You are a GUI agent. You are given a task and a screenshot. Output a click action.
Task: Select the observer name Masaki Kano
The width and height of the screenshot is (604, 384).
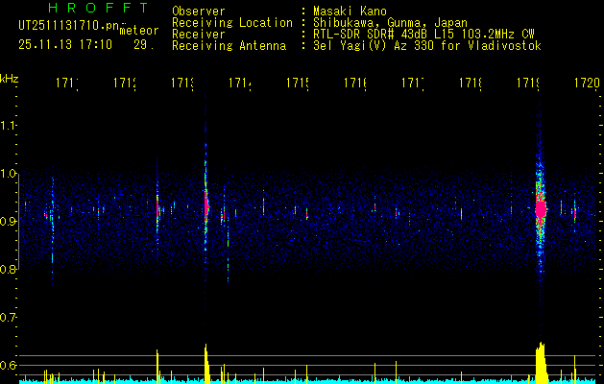[x=350, y=12]
